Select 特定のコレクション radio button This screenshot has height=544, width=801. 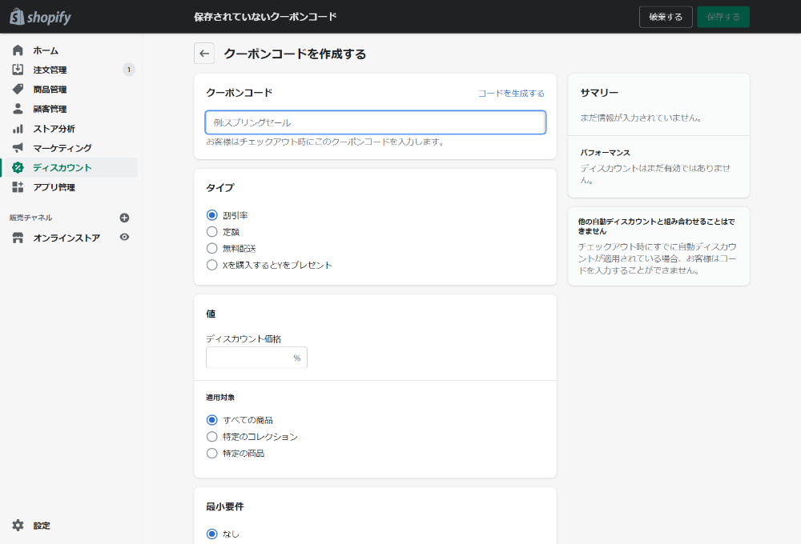212,437
